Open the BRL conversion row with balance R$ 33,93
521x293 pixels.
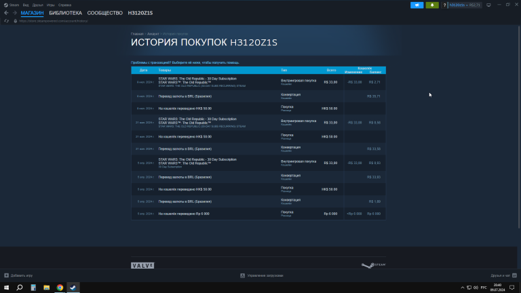tap(258, 177)
